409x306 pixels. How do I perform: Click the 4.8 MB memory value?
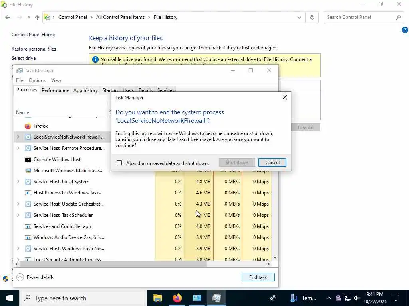[203, 182]
